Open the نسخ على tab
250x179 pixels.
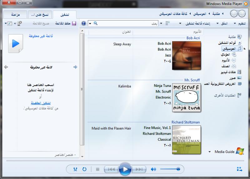(40, 15)
